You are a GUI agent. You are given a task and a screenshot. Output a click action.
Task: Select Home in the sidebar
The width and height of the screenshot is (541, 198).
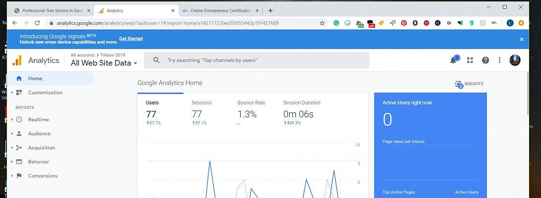click(35, 78)
